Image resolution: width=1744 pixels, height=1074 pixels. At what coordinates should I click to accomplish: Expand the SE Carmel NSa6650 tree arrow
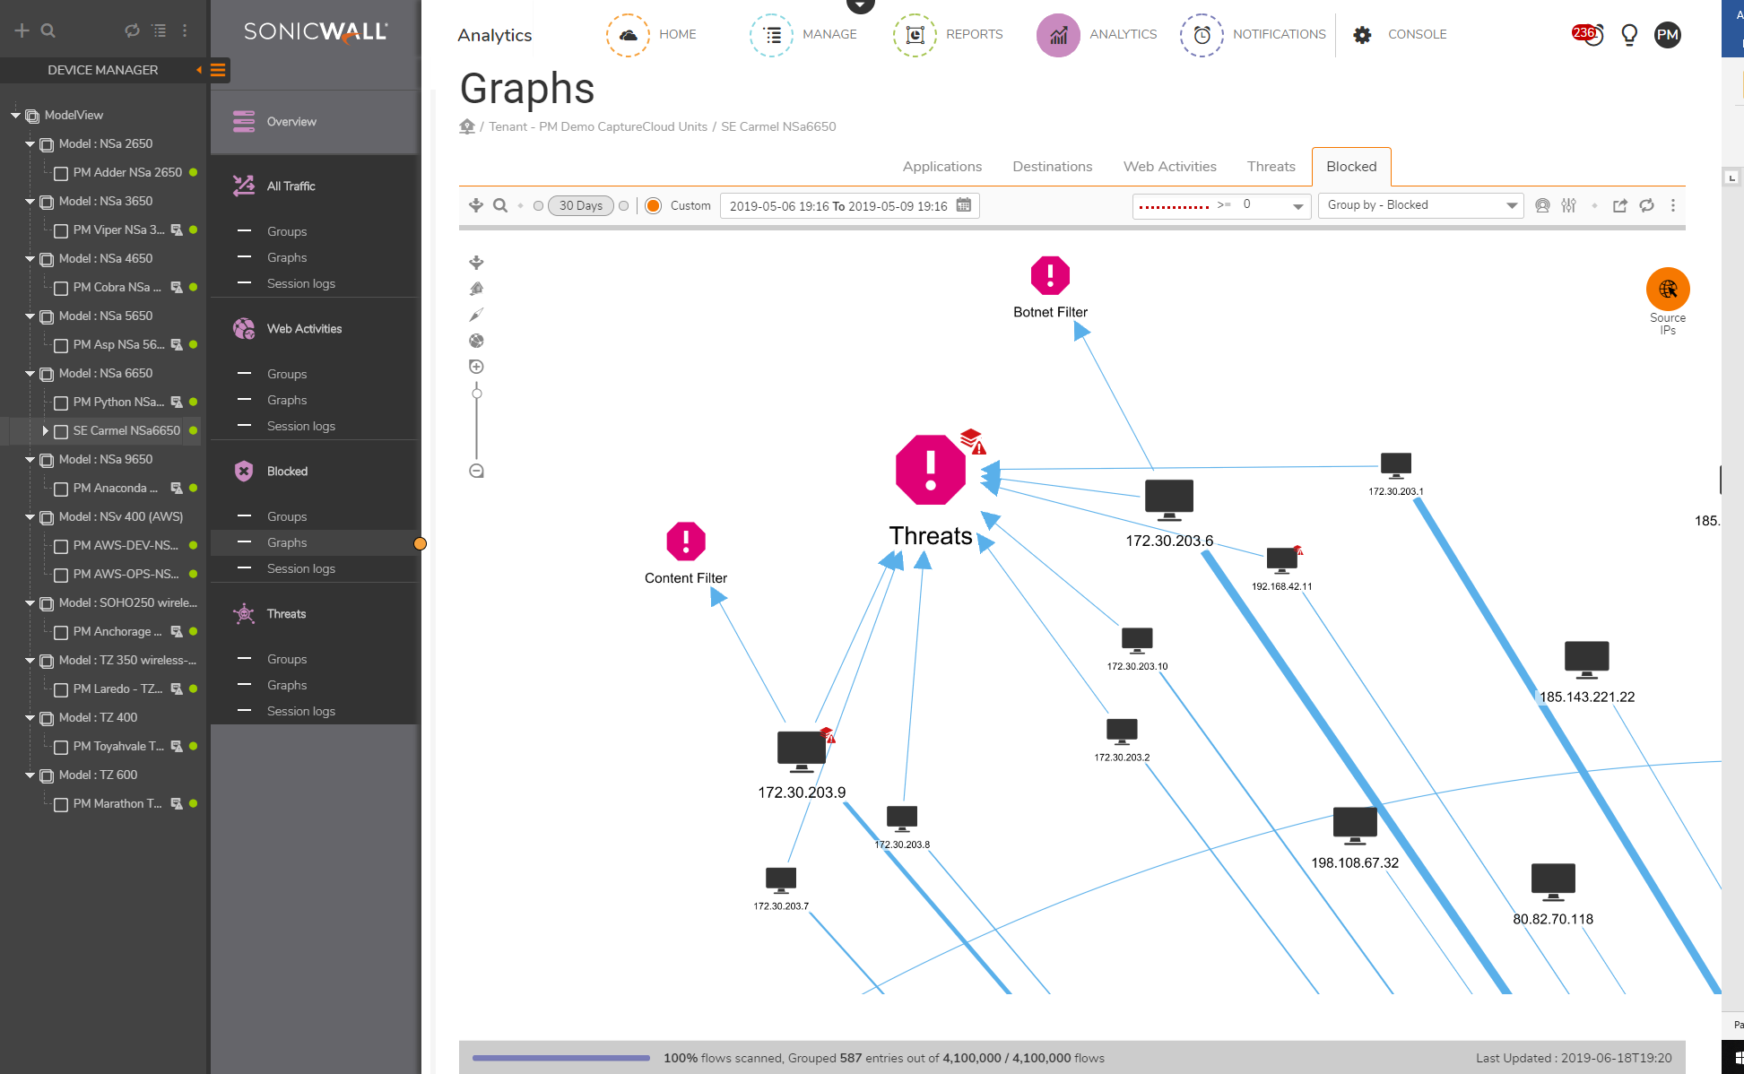(x=45, y=431)
